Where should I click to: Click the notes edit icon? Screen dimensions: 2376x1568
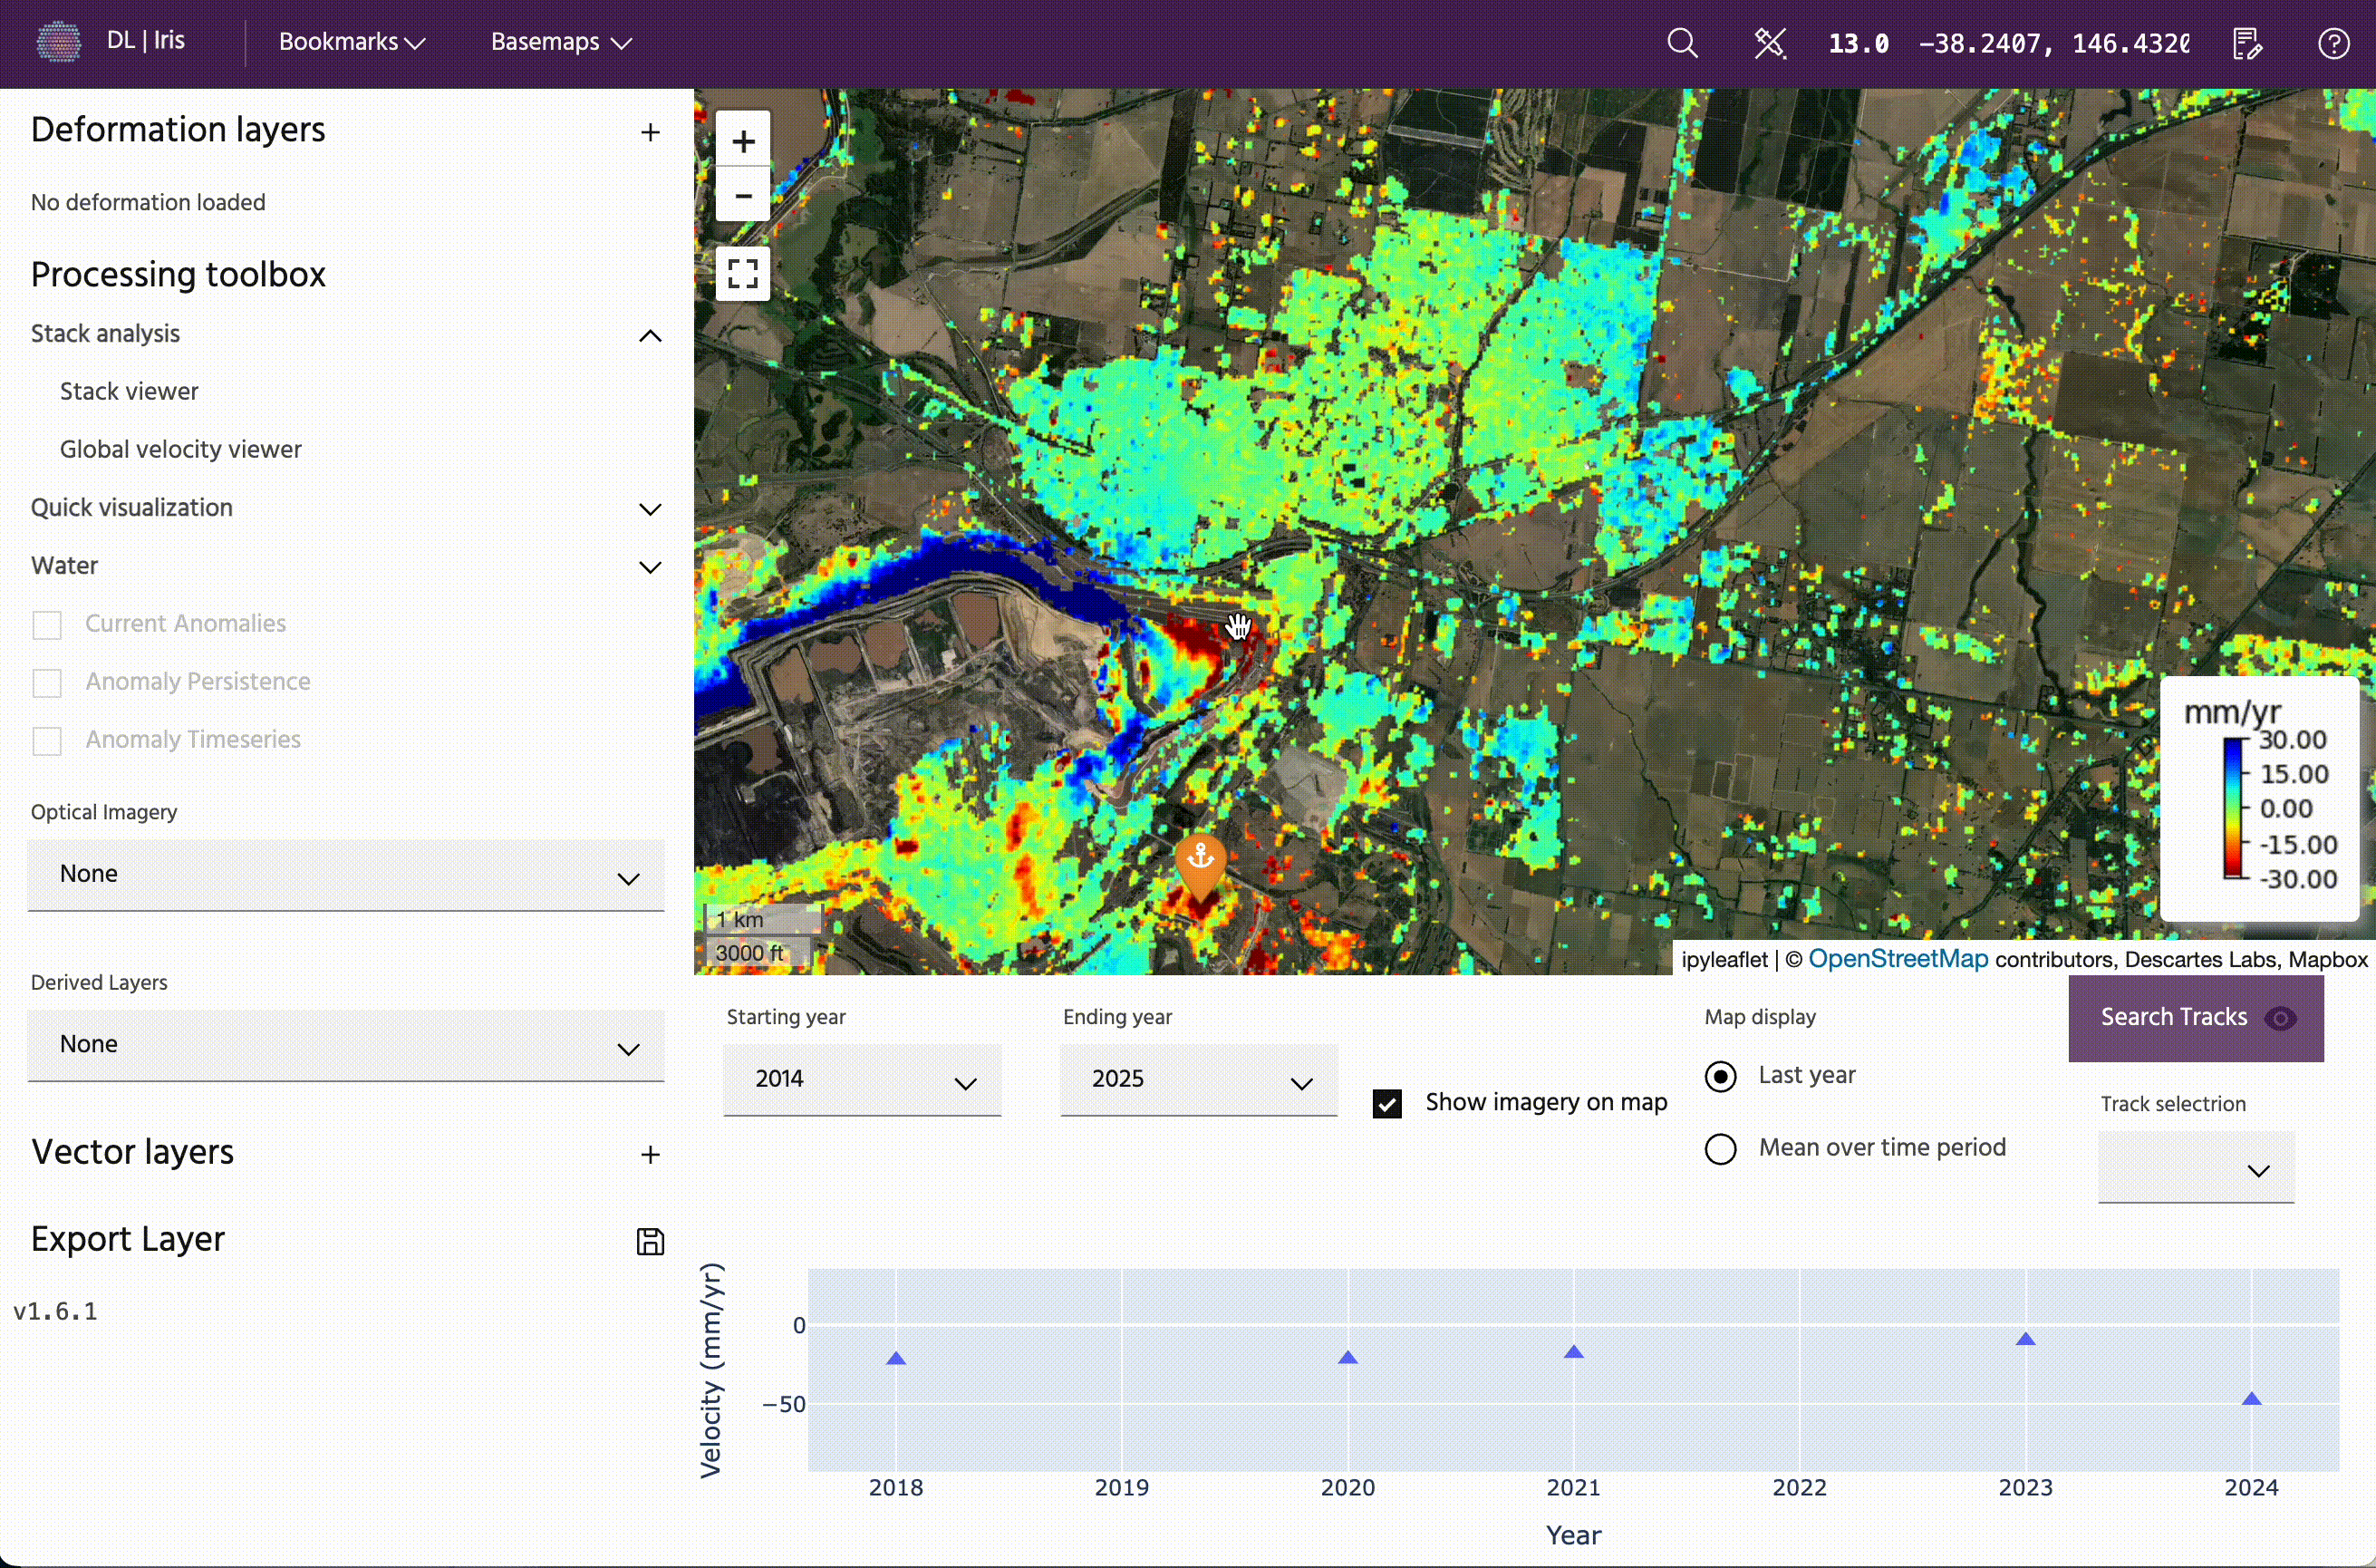pyautogui.click(x=2247, y=43)
